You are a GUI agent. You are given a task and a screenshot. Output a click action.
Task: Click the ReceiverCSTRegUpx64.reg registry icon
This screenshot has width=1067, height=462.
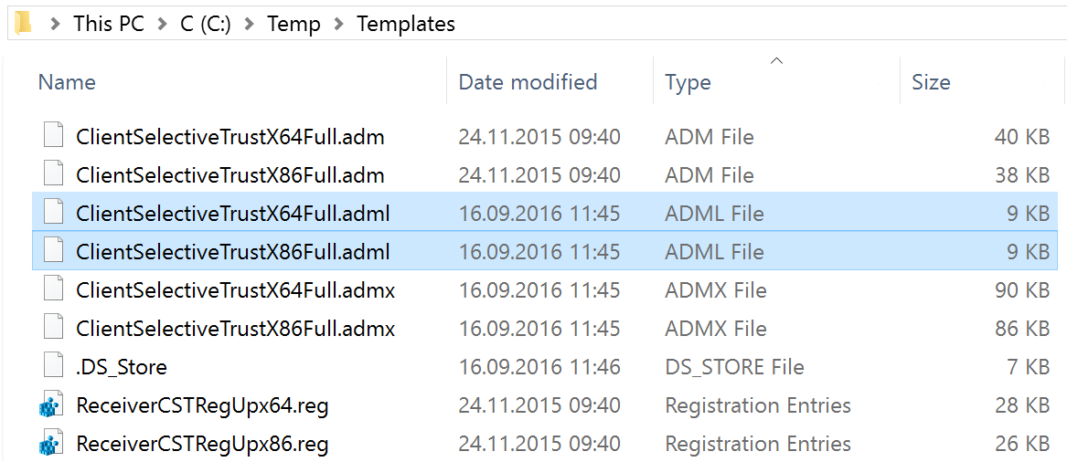[51, 406]
